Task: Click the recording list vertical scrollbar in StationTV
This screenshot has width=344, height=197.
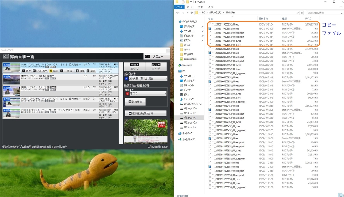Action: tap(121, 103)
